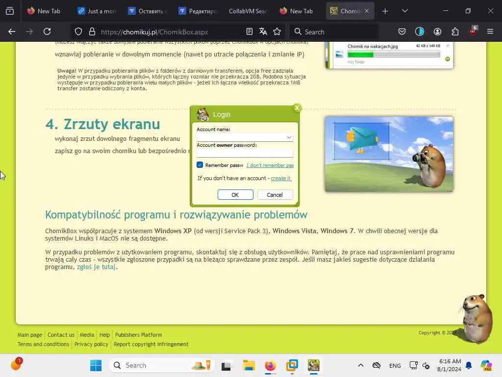Viewport: 502px width, 377px height.
Task: Open the zgłoś je tutaj link
Action: (97, 267)
